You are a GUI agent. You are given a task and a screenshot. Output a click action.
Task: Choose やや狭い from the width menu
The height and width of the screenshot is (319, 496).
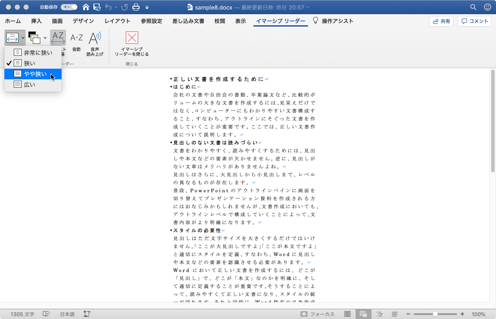33,74
